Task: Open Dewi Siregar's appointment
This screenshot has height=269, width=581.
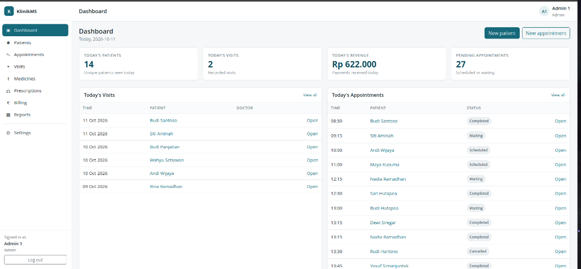Action: (560, 223)
